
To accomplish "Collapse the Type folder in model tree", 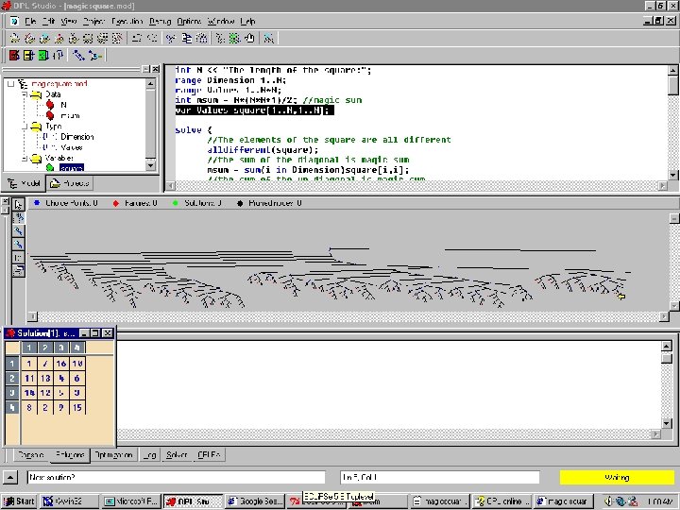I will coord(25,126).
